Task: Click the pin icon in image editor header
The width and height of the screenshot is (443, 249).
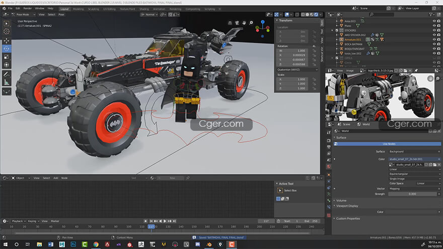Action: (x=416, y=70)
